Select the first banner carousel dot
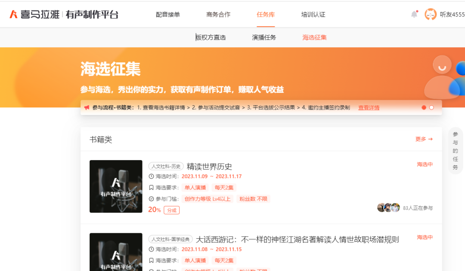Screen dimensions: 465x271 point(424,108)
